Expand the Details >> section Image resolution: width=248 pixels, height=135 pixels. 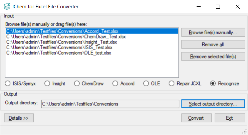tap(19, 118)
